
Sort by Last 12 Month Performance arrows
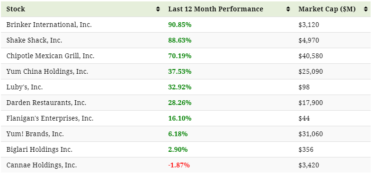[288, 9]
